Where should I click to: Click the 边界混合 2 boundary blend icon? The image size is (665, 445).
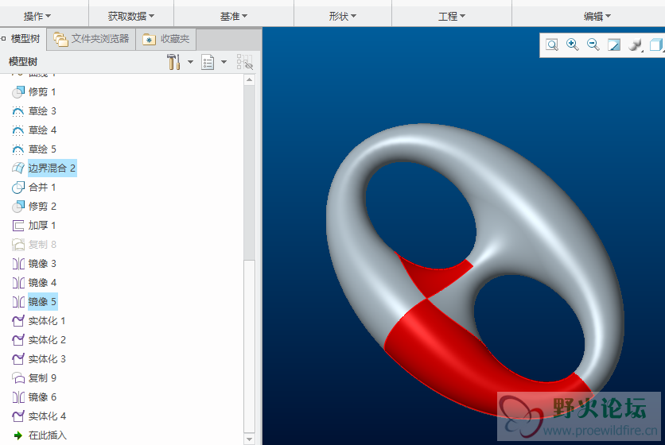pyautogui.click(x=17, y=168)
